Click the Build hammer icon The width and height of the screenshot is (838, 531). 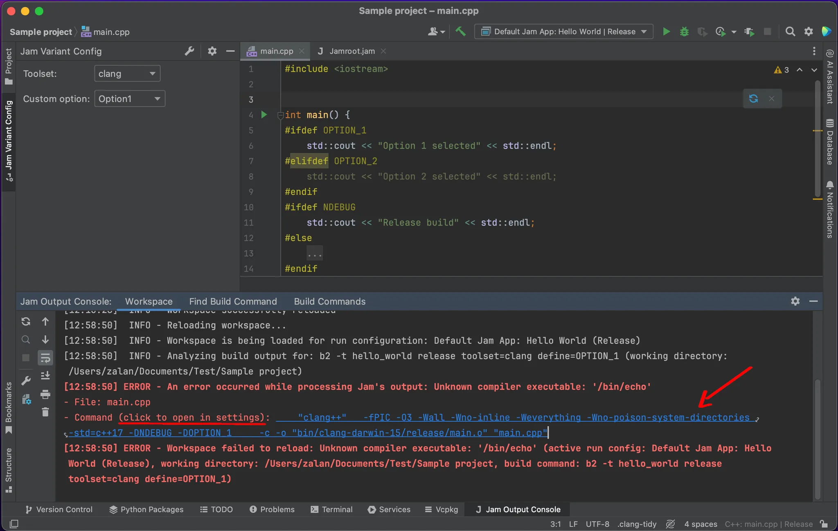461,32
